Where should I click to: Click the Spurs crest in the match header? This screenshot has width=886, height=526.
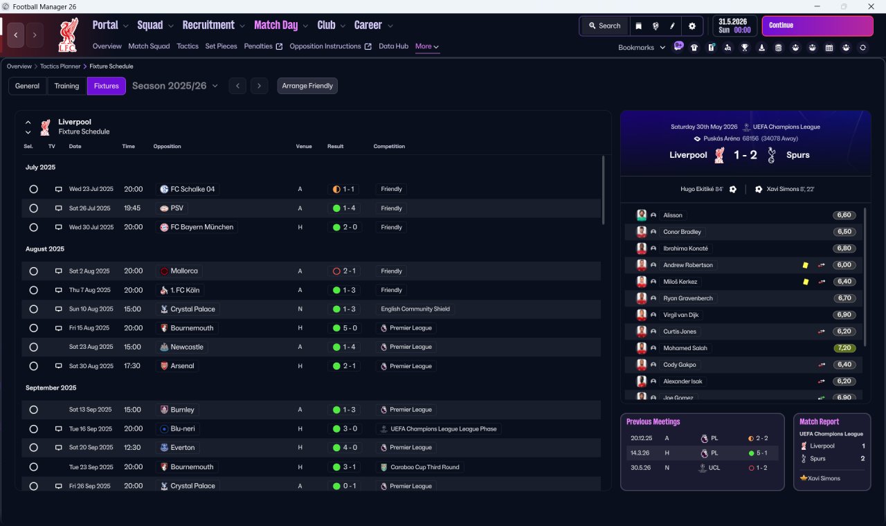click(772, 155)
